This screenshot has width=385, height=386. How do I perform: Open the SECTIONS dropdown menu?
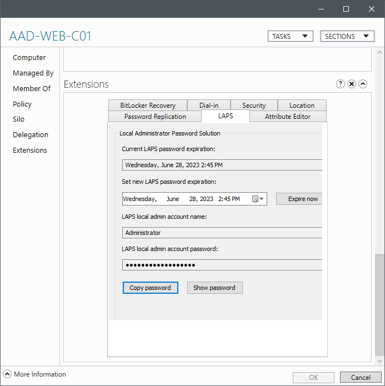click(347, 36)
